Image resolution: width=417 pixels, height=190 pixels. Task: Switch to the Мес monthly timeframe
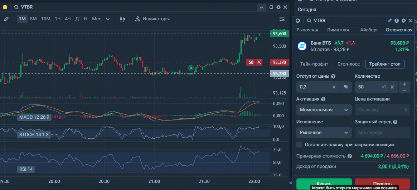[97, 19]
